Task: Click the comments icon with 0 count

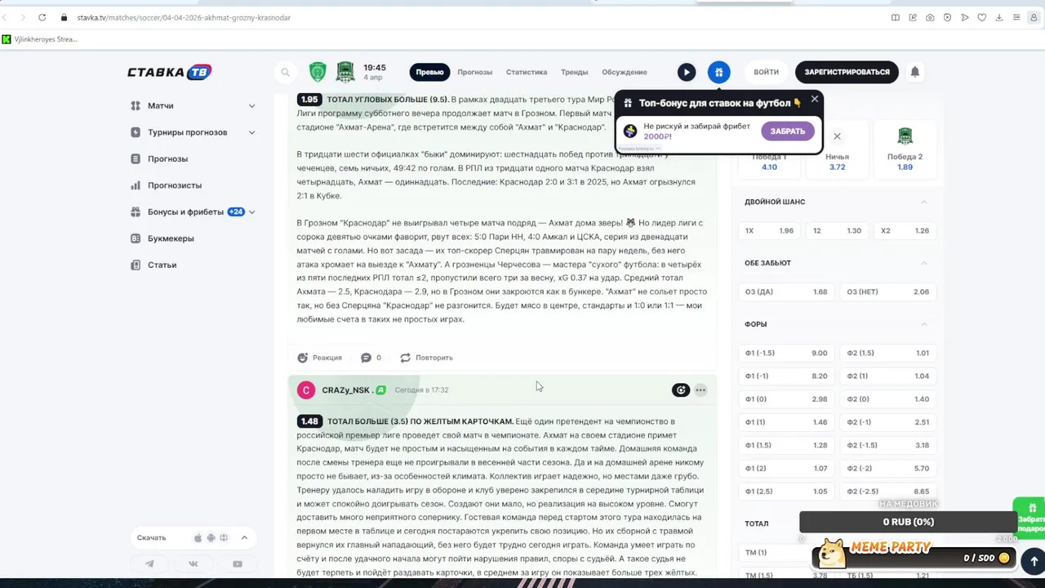Action: [371, 358]
